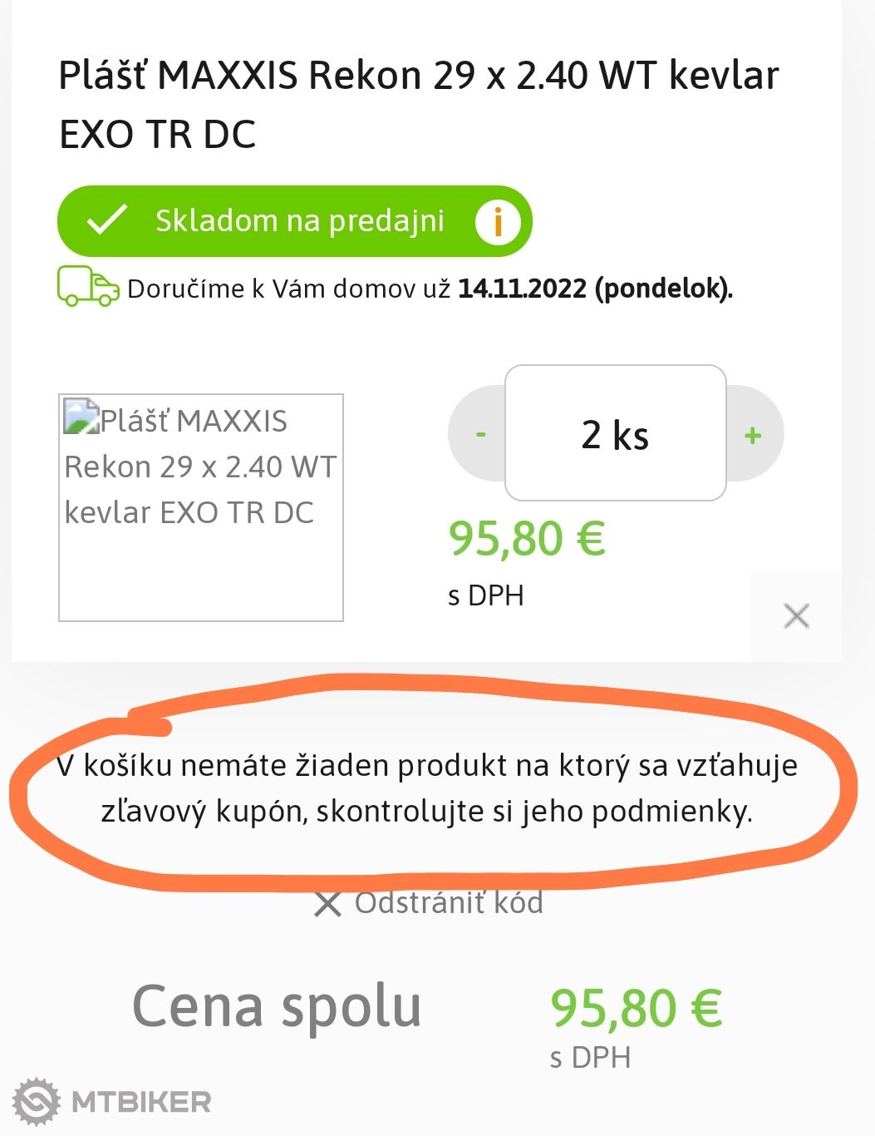Click the total price next to Cena spolu

point(636,1008)
